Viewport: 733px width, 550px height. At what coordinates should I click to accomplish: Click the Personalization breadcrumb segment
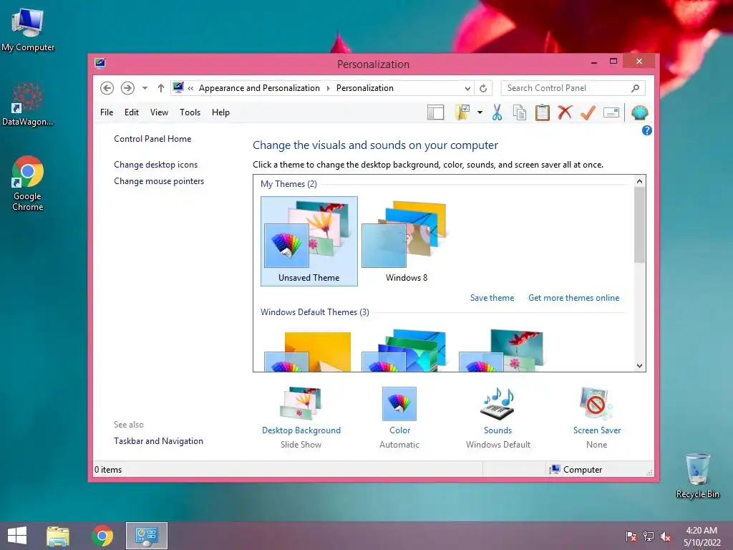pos(364,88)
